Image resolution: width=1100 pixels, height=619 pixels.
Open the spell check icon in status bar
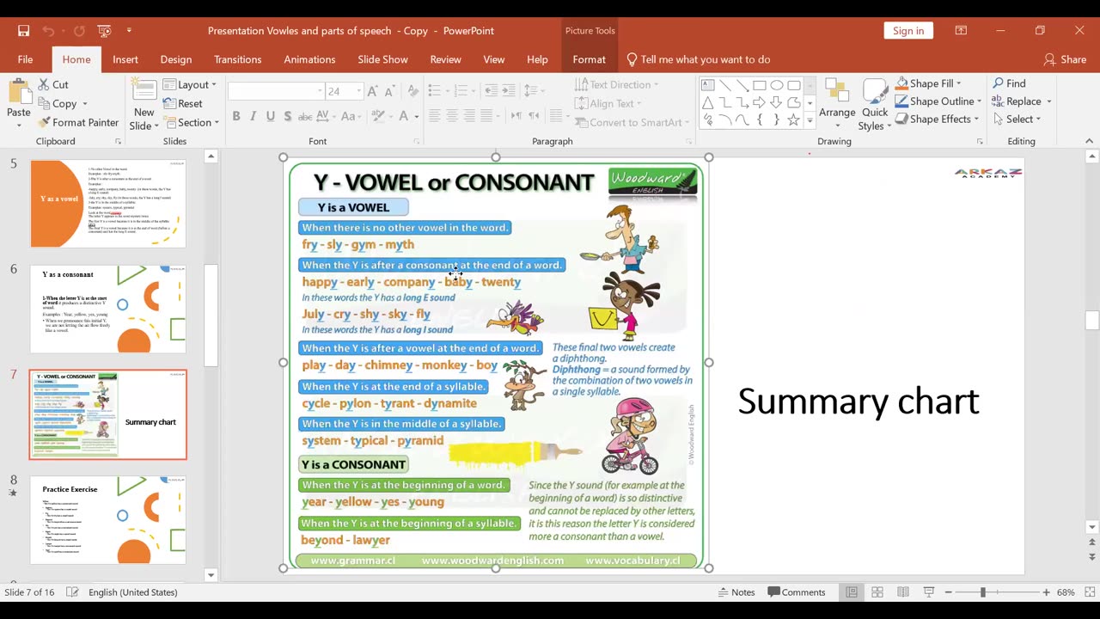[x=73, y=592]
